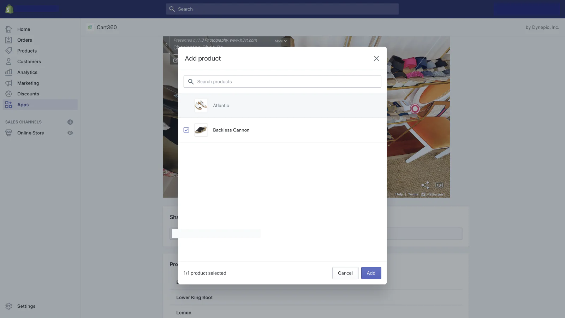Viewport: 565px width, 318px height.
Task: Click the top Search bar
Action: 282,9
